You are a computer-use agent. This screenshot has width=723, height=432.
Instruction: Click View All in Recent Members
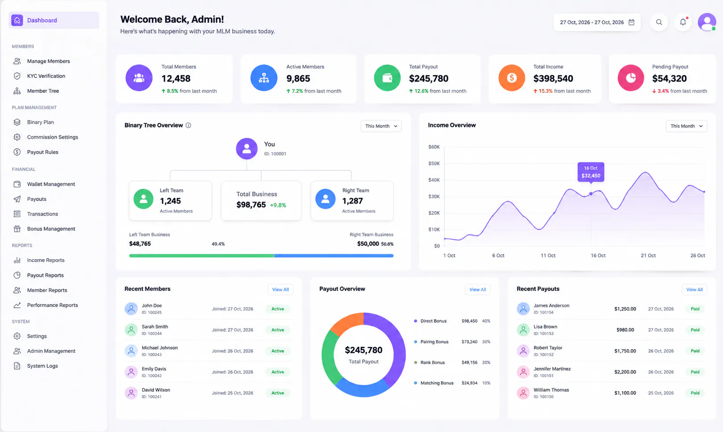click(x=280, y=289)
